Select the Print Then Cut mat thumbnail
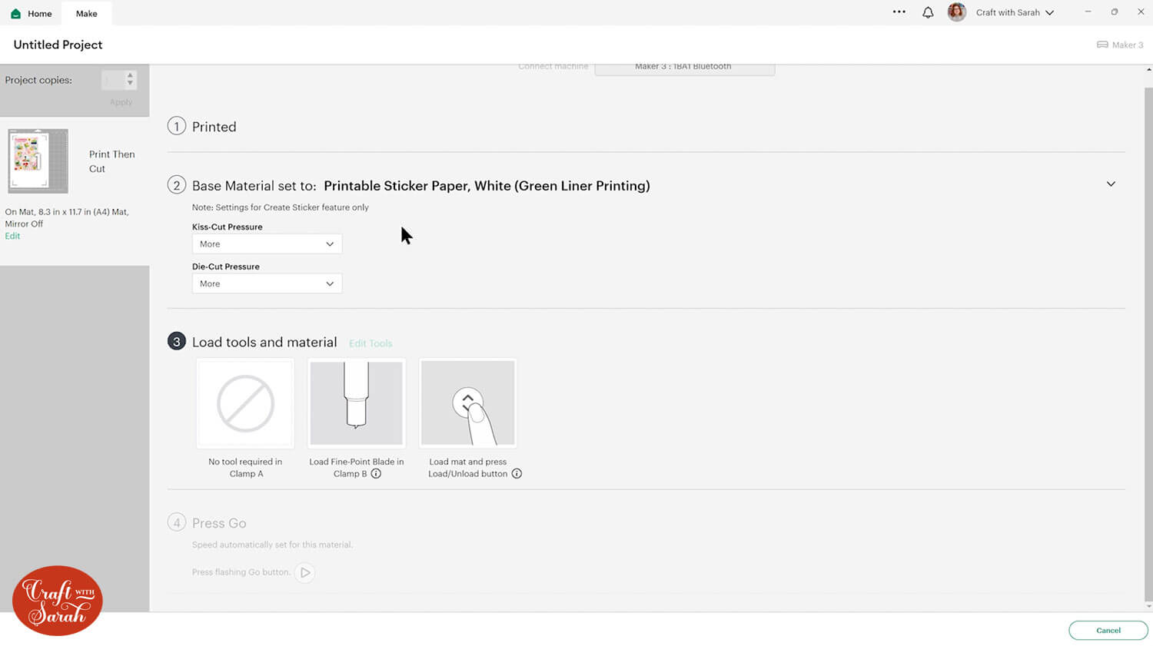Screen dimensions: 1153x646 (x=38, y=161)
